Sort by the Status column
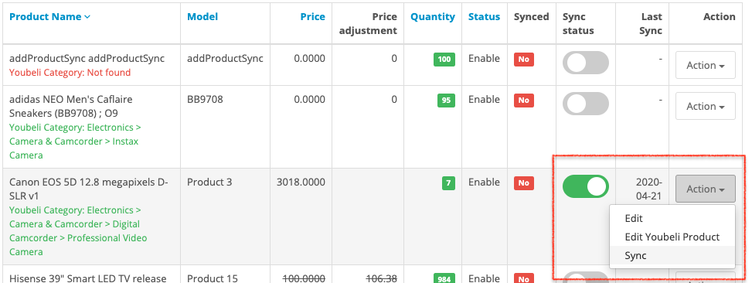Viewport: 752px width, 283px height. [484, 17]
